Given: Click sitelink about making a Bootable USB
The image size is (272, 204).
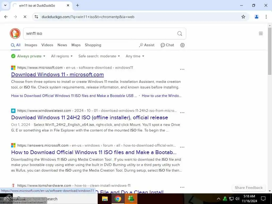Looking at the screenshot, I should [74, 96].
